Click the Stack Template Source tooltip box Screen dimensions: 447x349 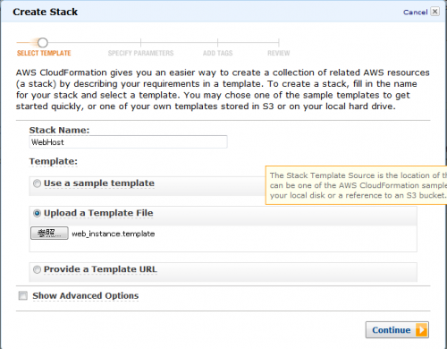click(x=356, y=185)
